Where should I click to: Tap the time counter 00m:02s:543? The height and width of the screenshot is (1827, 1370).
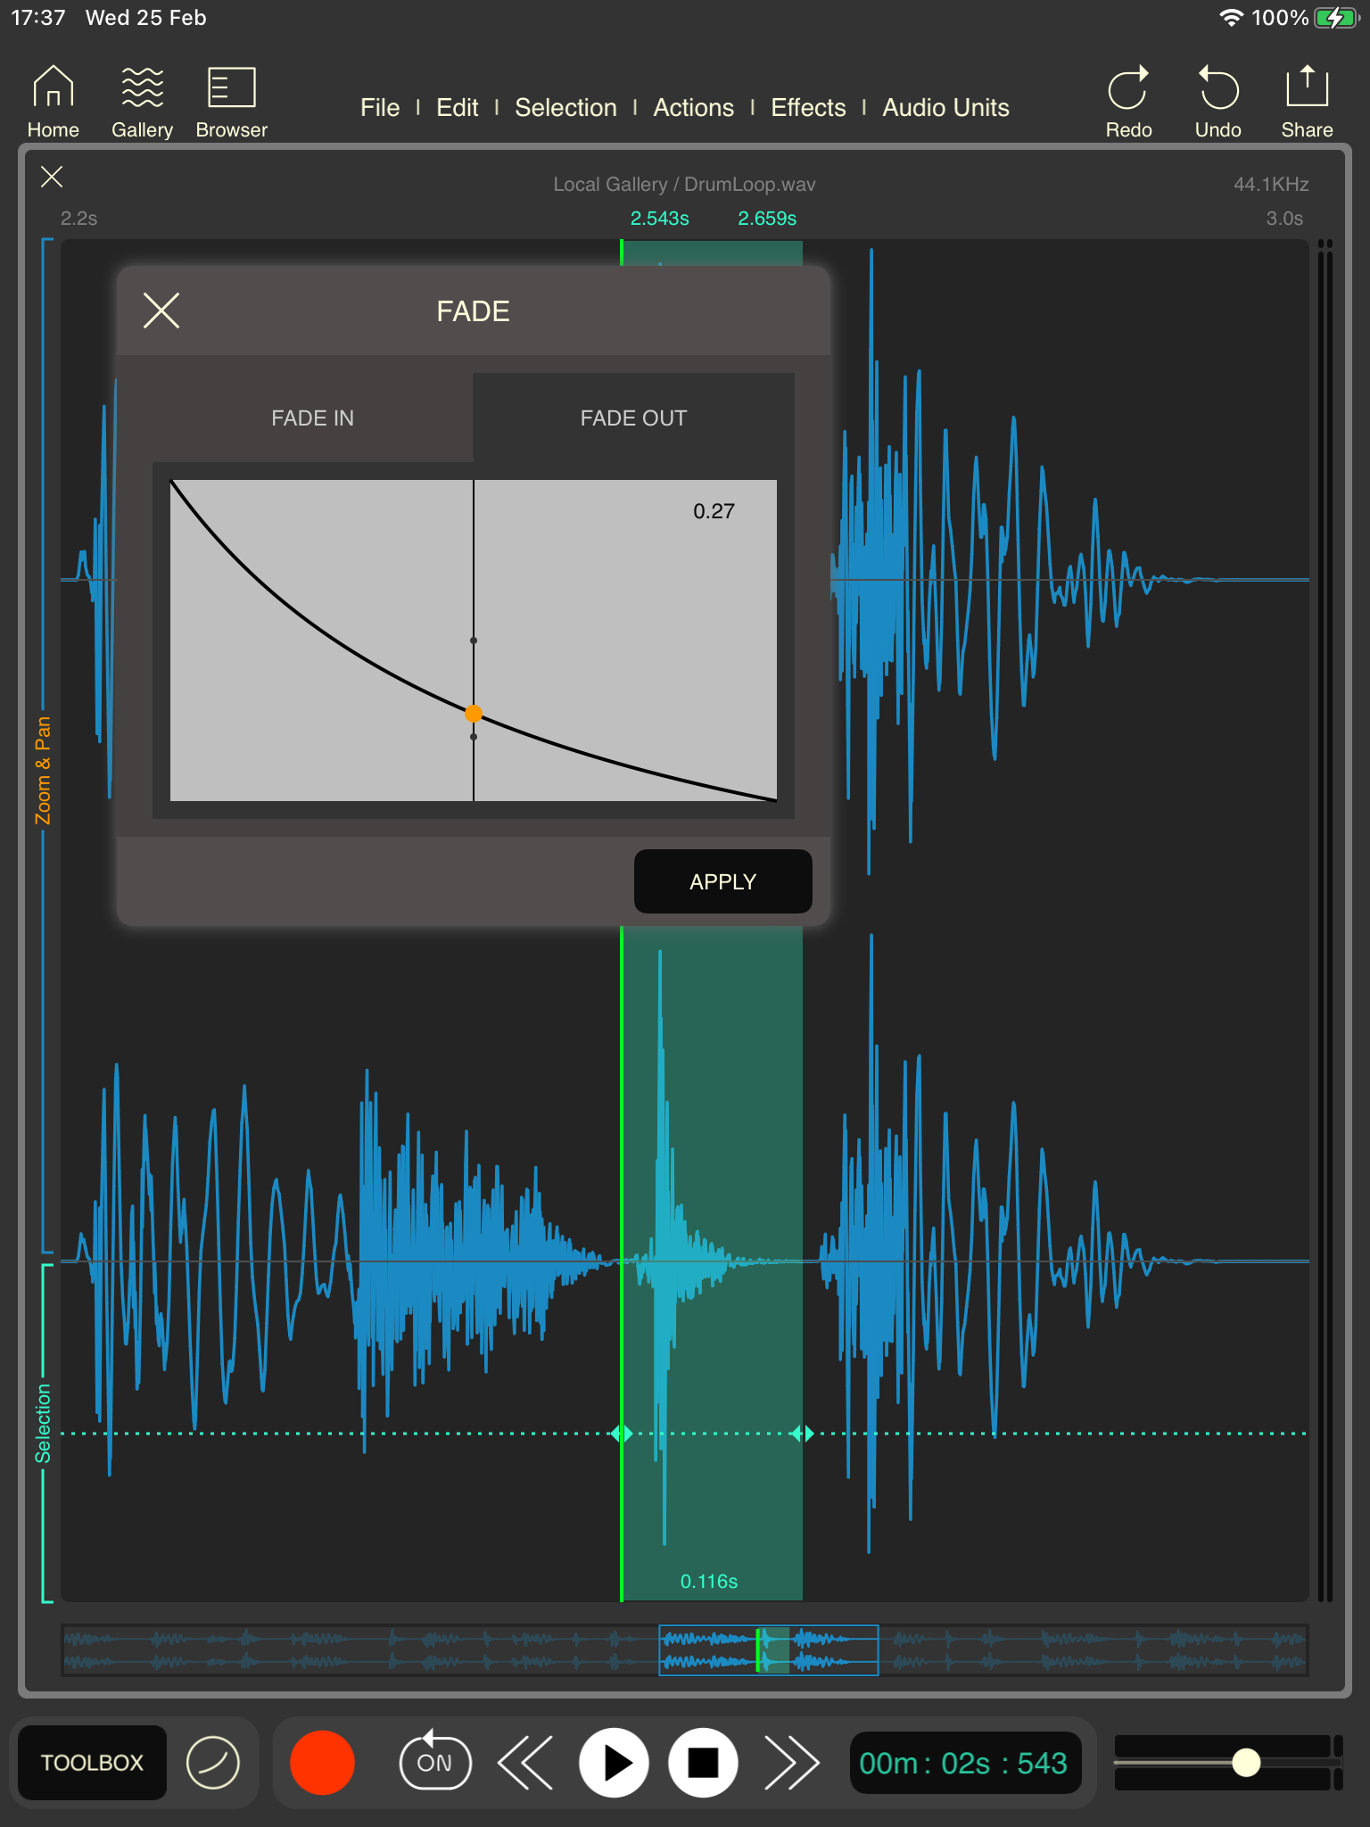pos(964,1763)
